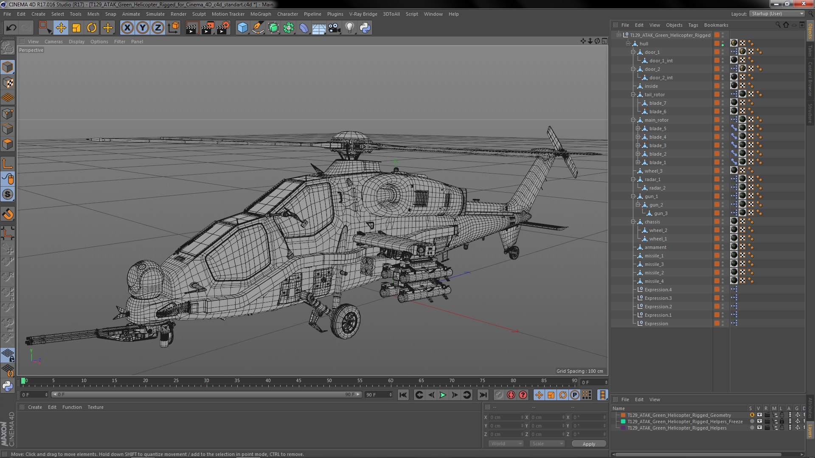Toggle Z axis lock
The image size is (815, 458).
point(158,28)
